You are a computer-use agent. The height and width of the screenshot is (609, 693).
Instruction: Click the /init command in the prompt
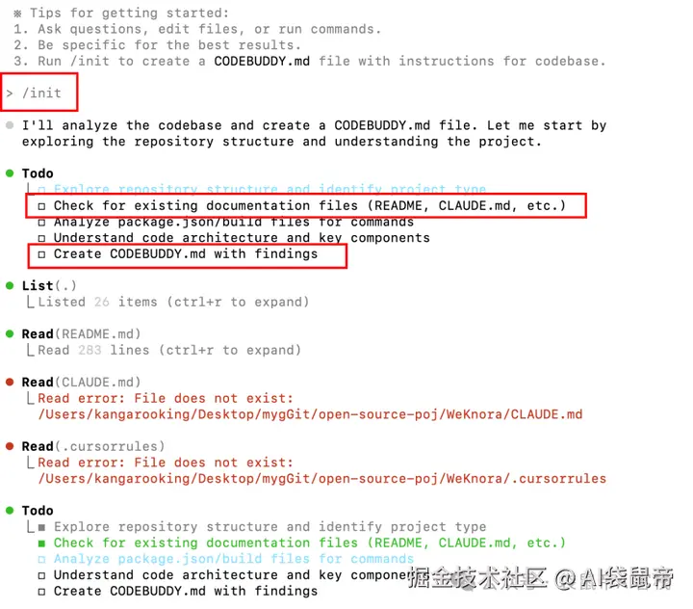42,93
